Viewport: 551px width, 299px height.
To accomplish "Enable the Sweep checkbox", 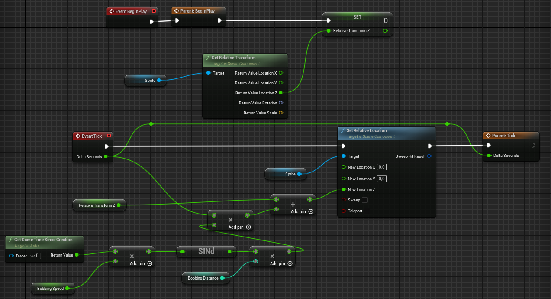I will 365,200.
